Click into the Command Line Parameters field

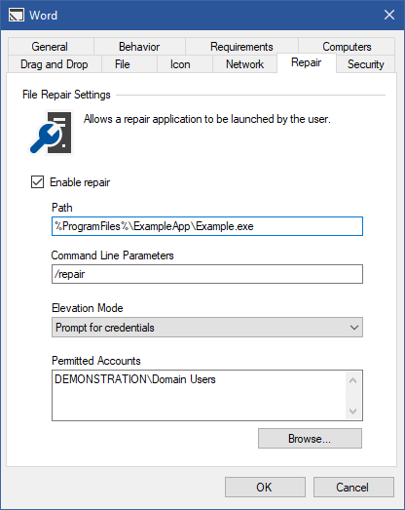tap(207, 274)
